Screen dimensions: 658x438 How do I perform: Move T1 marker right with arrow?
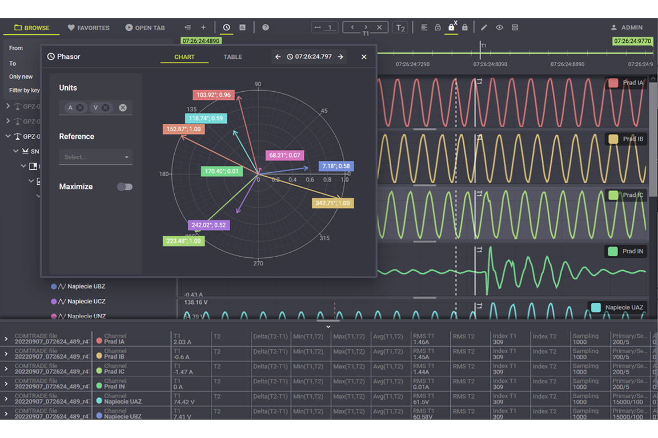tap(366, 27)
